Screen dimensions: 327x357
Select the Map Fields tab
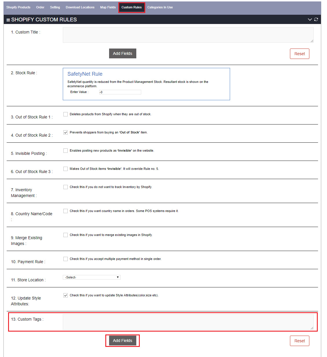pyautogui.click(x=108, y=7)
